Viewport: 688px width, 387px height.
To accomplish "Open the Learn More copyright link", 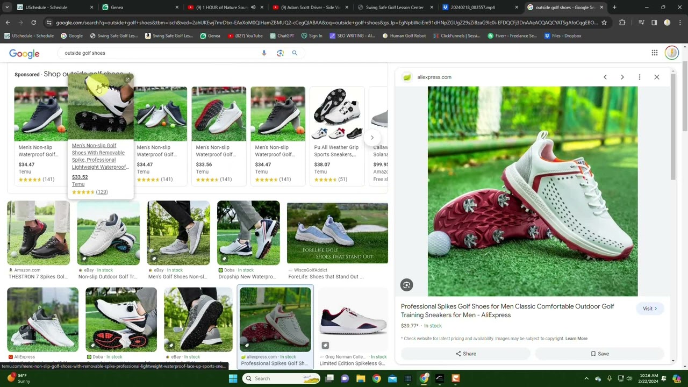I will 576,339.
